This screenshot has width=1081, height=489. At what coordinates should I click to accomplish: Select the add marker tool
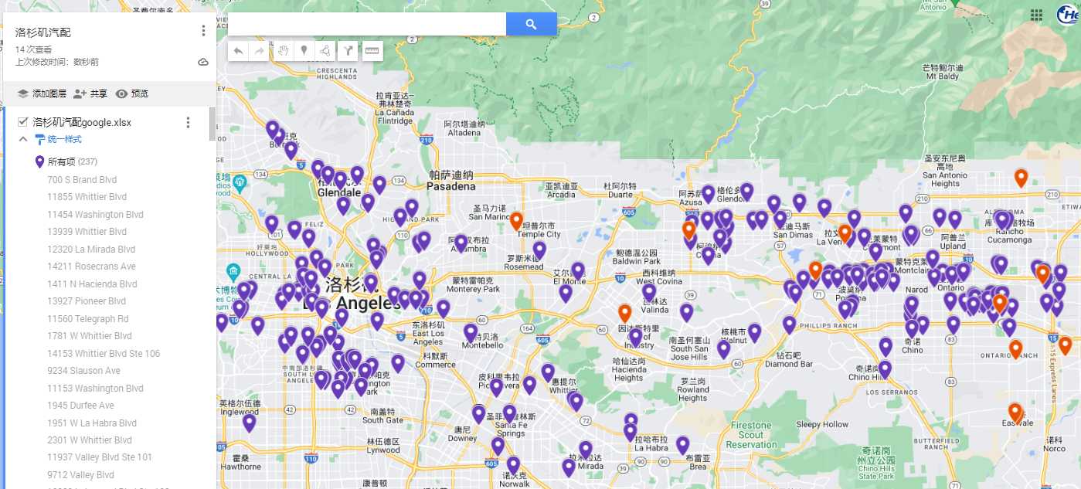tap(304, 51)
